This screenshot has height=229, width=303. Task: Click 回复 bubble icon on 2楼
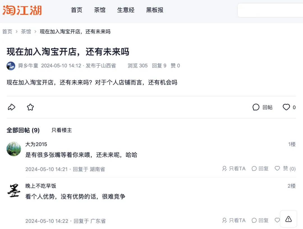coord(254,220)
